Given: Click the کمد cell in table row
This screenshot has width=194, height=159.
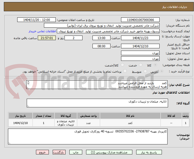Looking at the screenshot, I should tap(130, 123).
